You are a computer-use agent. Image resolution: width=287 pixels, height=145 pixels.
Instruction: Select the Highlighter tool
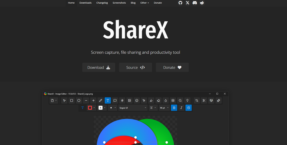tap(151, 100)
